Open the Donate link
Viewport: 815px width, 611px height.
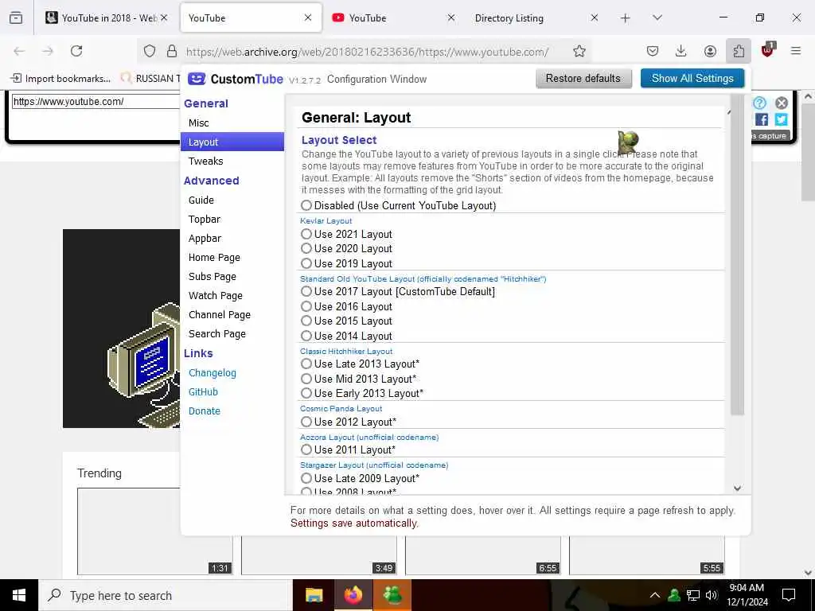(x=205, y=411)
